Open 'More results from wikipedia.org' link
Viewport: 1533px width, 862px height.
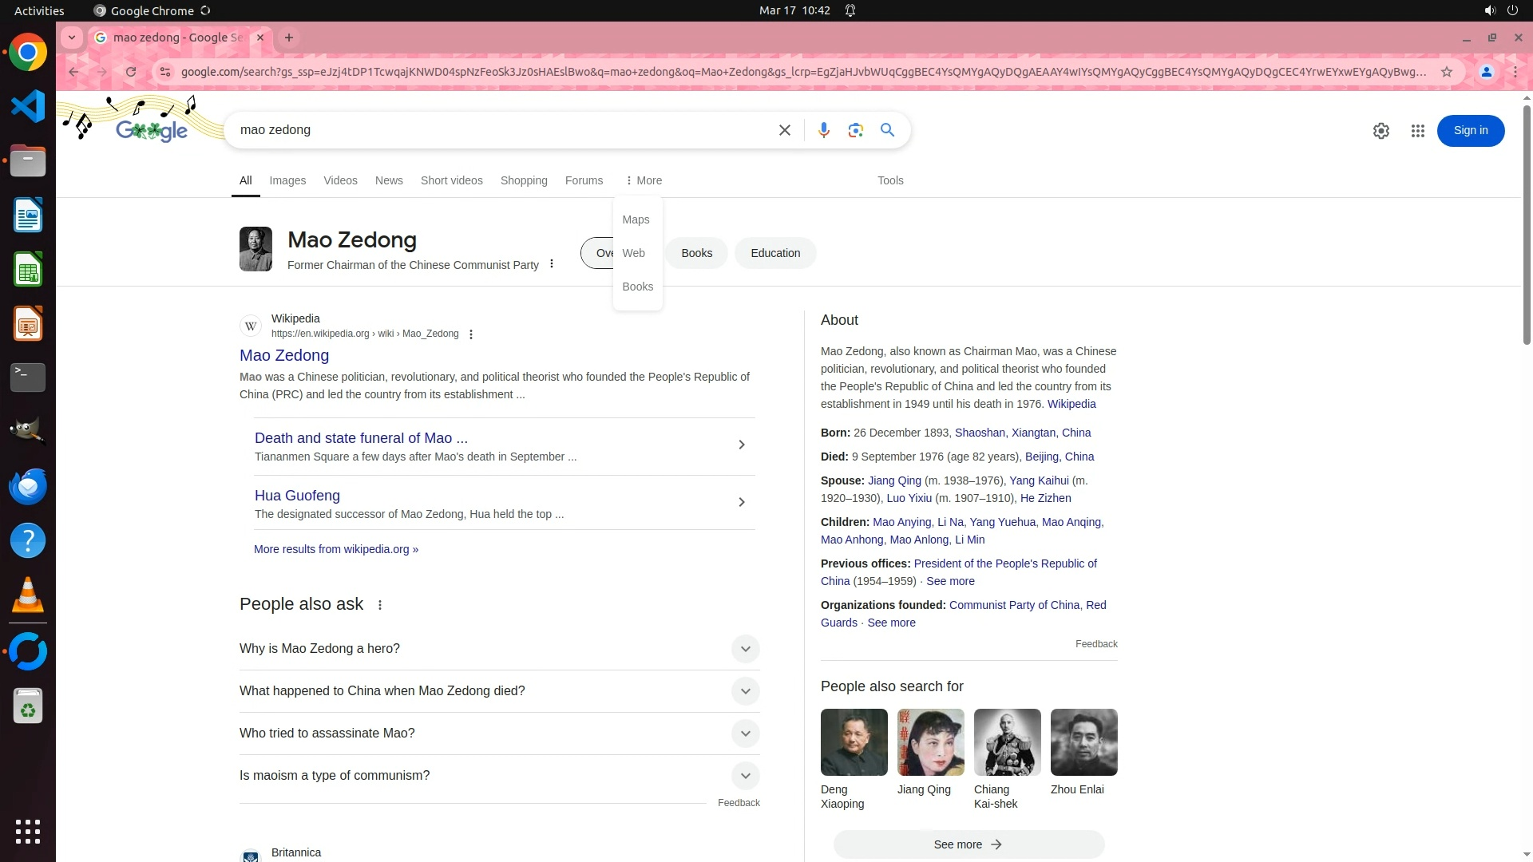335,549
